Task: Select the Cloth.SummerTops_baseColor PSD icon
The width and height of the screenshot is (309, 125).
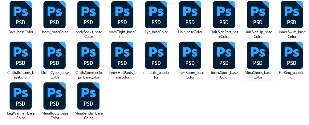Action: click(88, 55)
